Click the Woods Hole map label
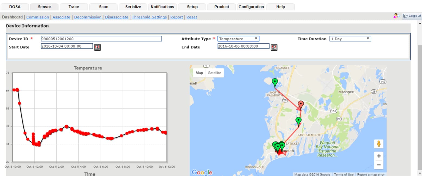The width and height of the screenshot is (422, 176). [x=254, y=167]
